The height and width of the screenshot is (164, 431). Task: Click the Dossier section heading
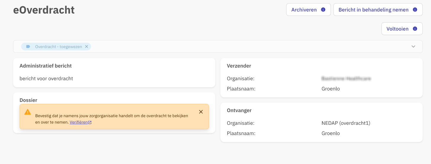click(x=28, y=100)
